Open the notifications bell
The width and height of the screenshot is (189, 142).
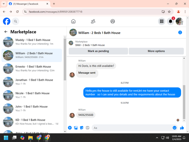click(x=170, y=21)
